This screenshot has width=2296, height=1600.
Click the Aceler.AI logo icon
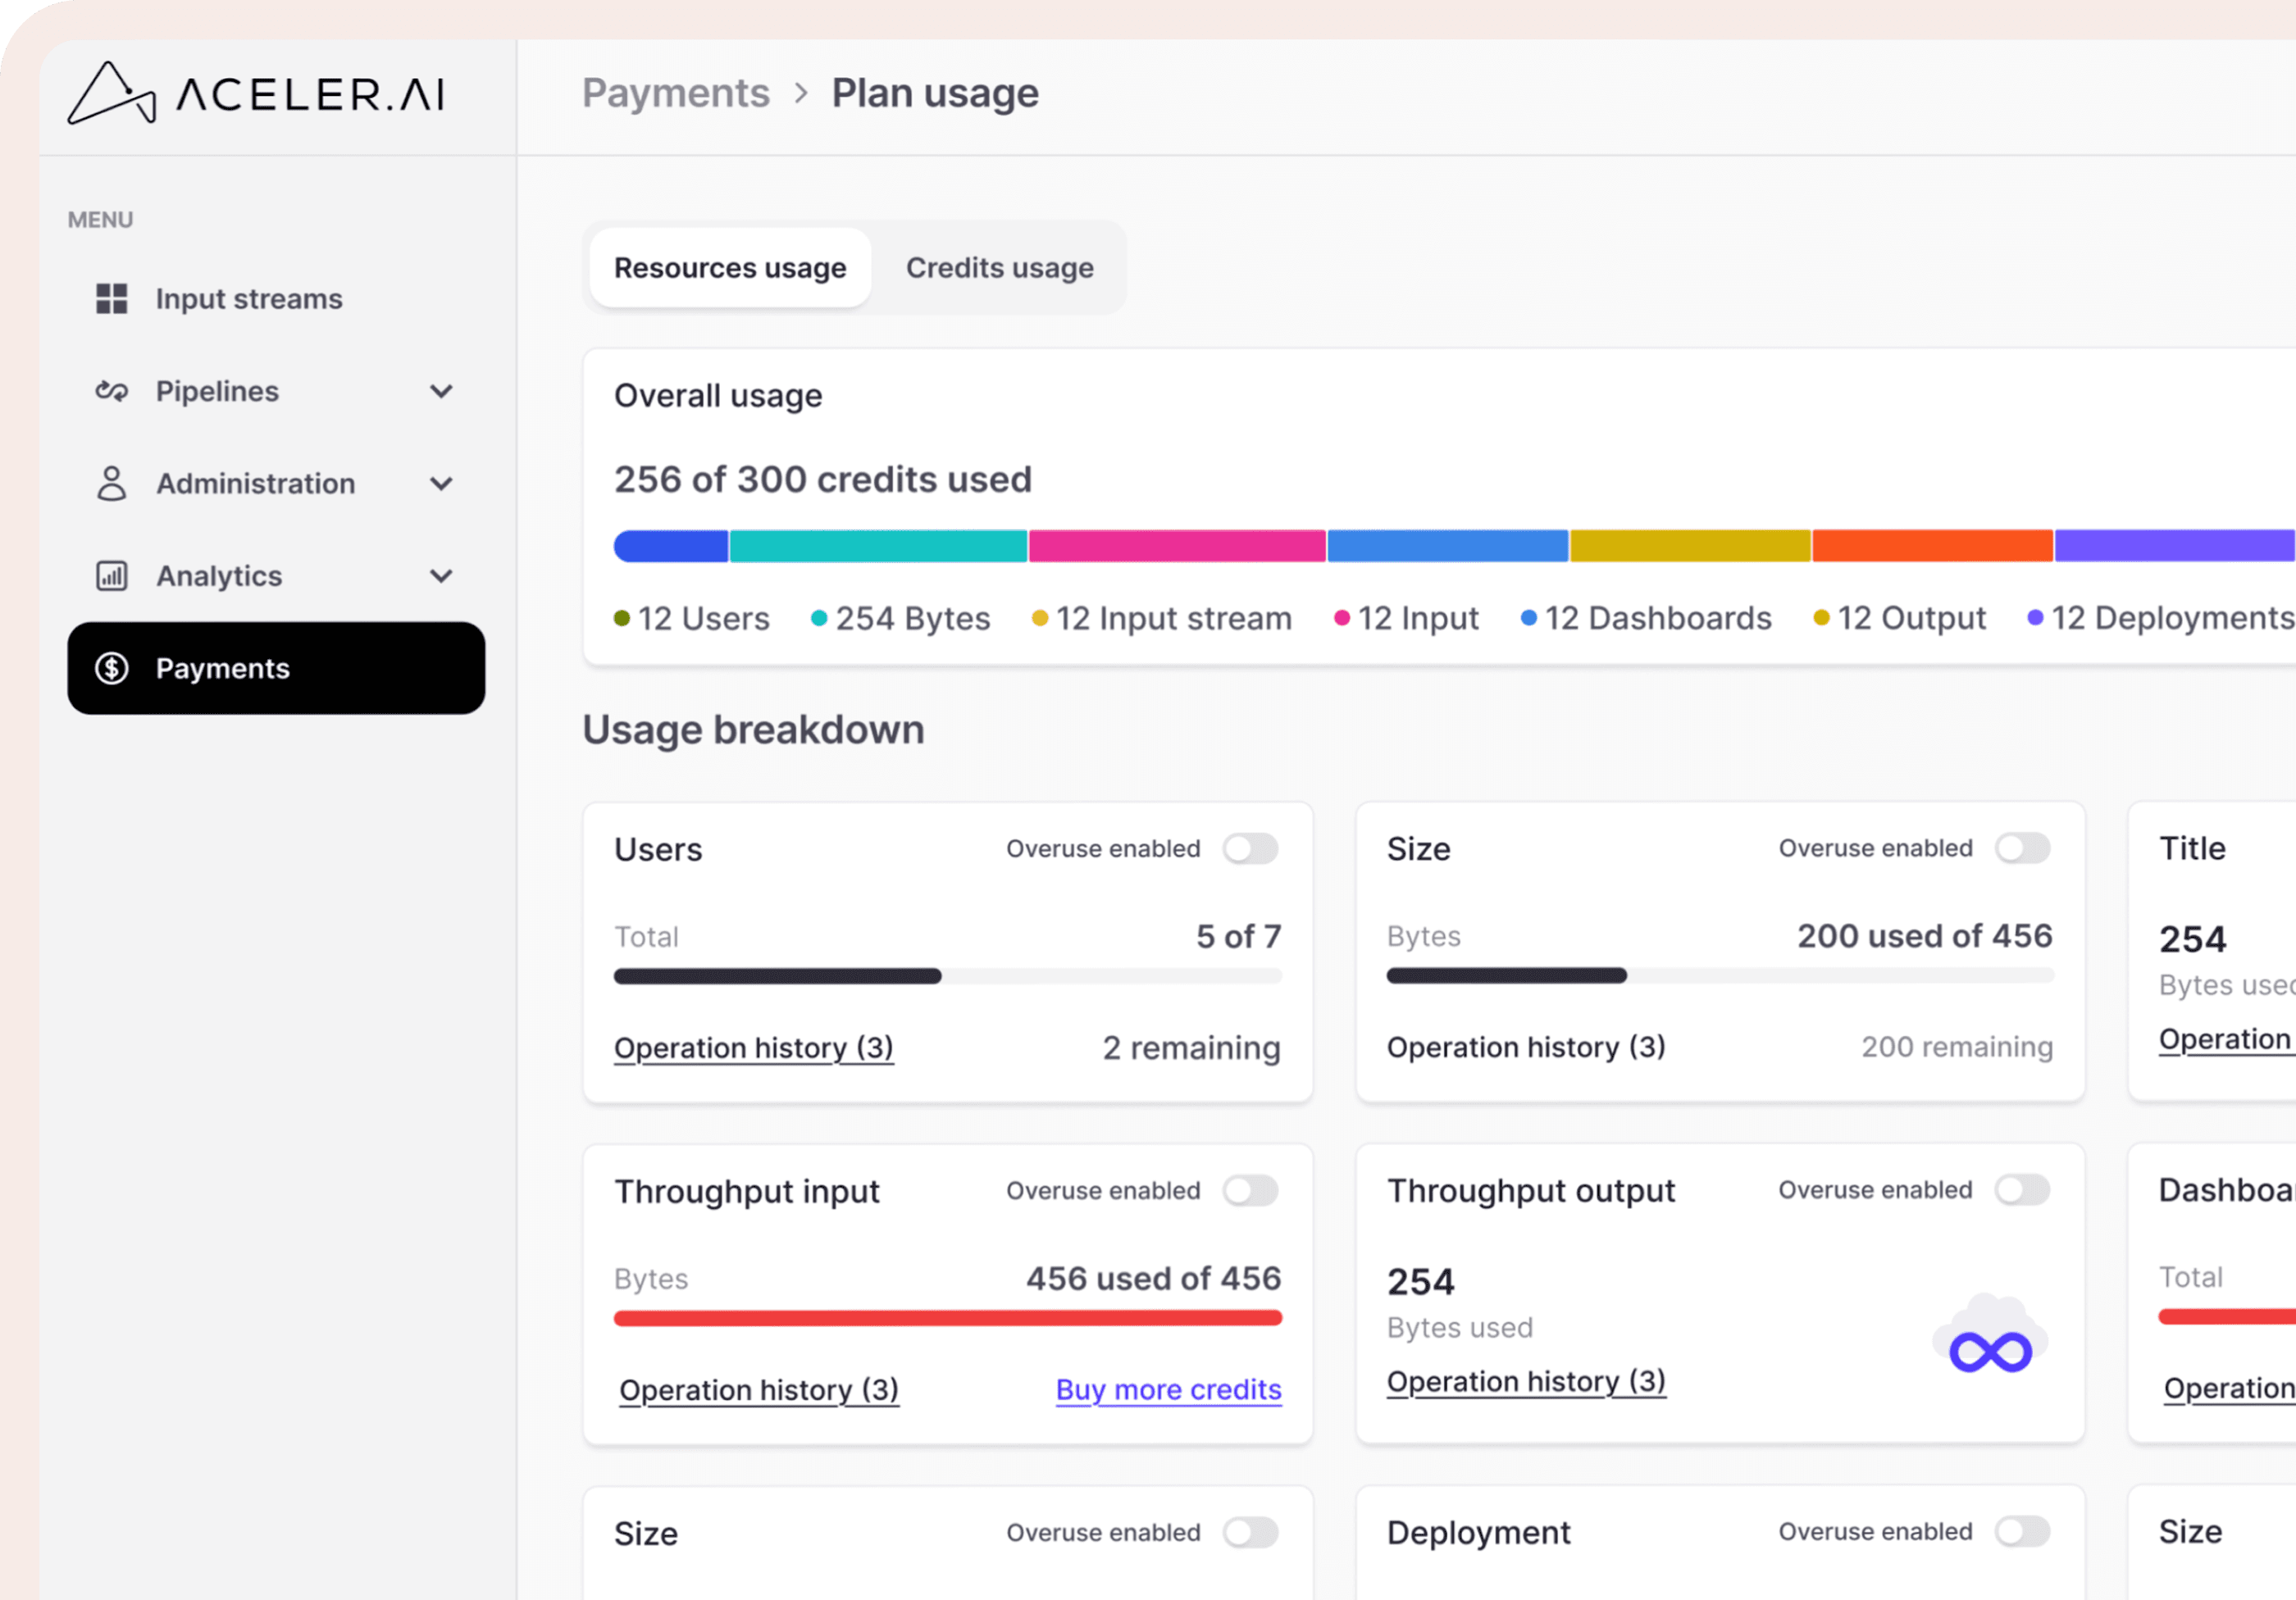[111, 94]
